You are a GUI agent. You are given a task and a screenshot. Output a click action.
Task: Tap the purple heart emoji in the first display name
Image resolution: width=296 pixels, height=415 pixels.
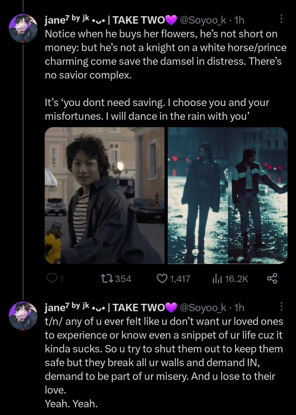point(171,20)
